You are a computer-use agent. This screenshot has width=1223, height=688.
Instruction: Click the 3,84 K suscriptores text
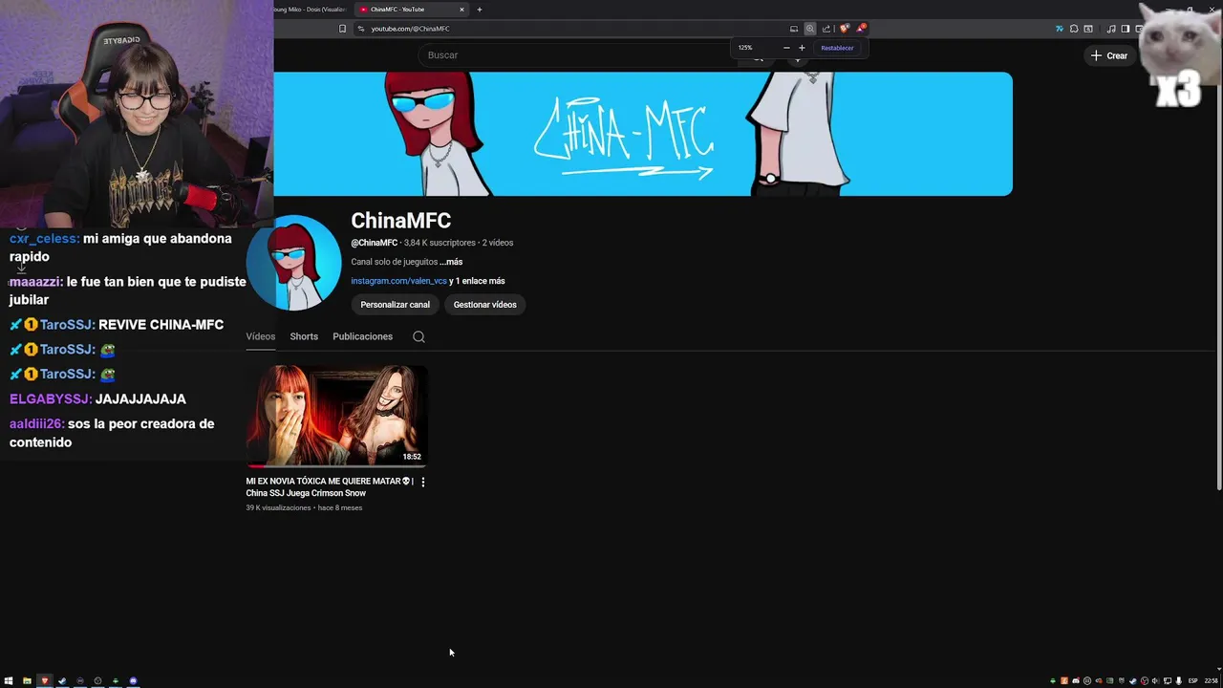pyautogui.click(x=440, y=243)
